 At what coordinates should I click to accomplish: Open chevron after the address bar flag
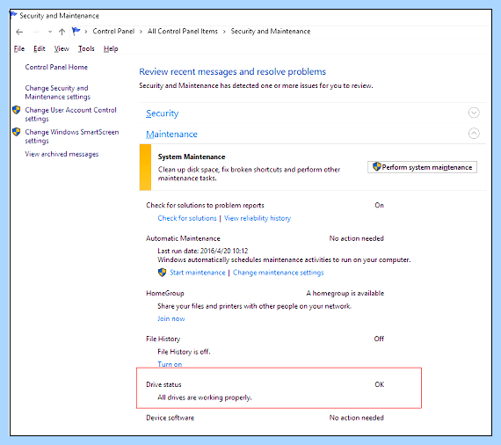pos(86,32)
